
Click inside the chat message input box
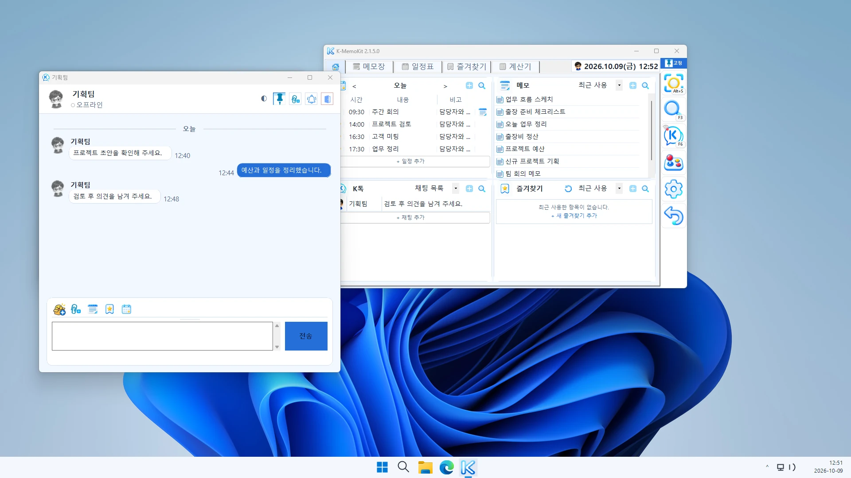162,336
